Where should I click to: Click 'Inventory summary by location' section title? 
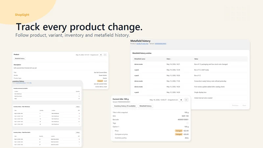click(20, 88)
